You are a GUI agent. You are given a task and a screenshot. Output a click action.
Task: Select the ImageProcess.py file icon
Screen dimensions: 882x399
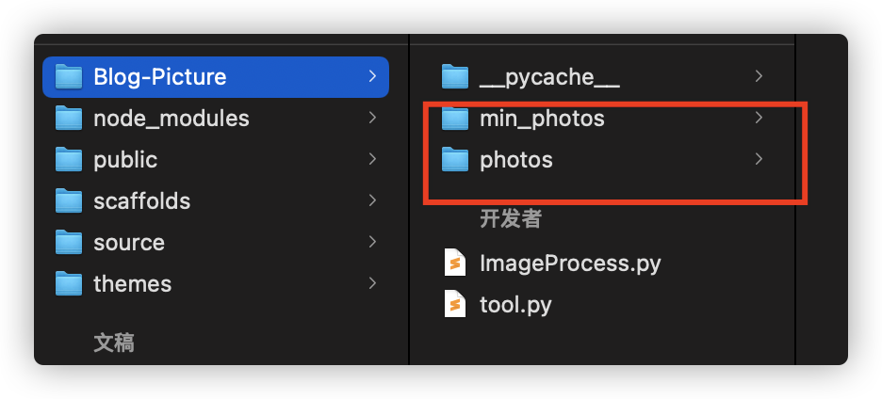pos(455,263)
